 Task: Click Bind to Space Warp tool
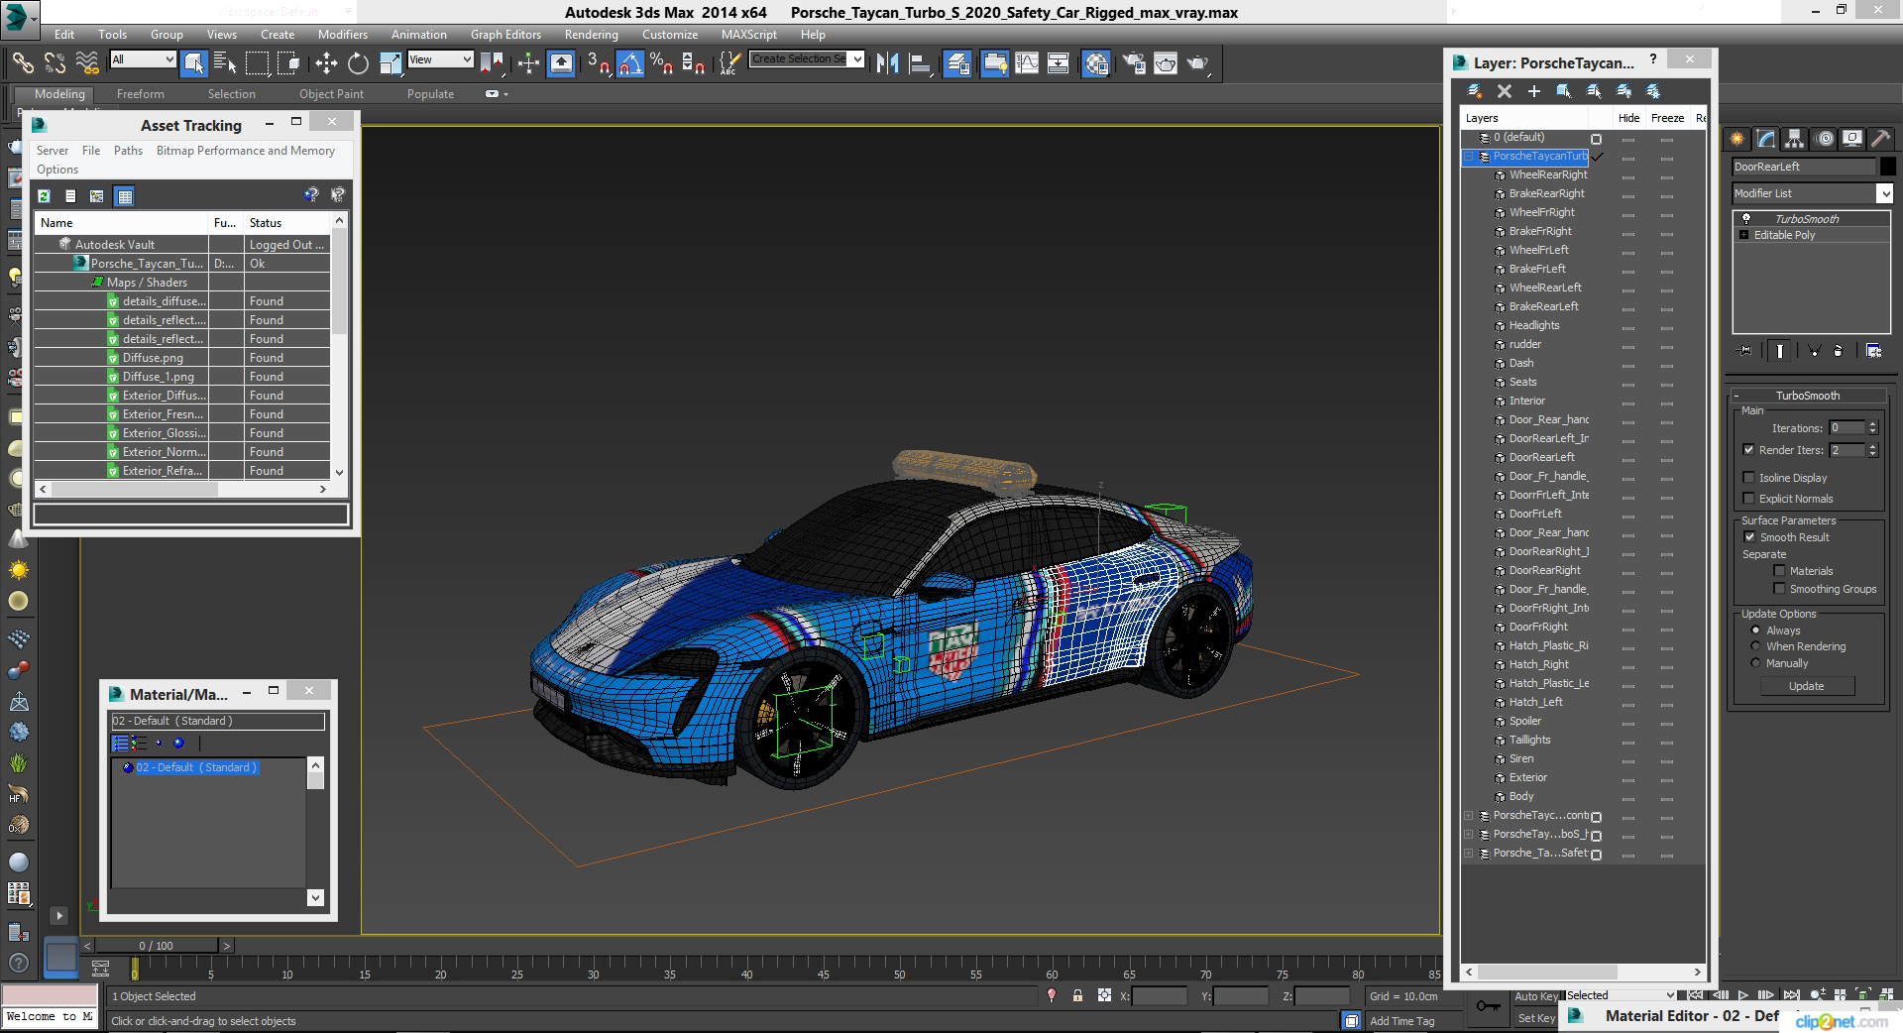click(x=87, y=63)
